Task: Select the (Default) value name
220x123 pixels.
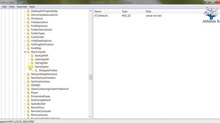Action: tap(103, 16)
